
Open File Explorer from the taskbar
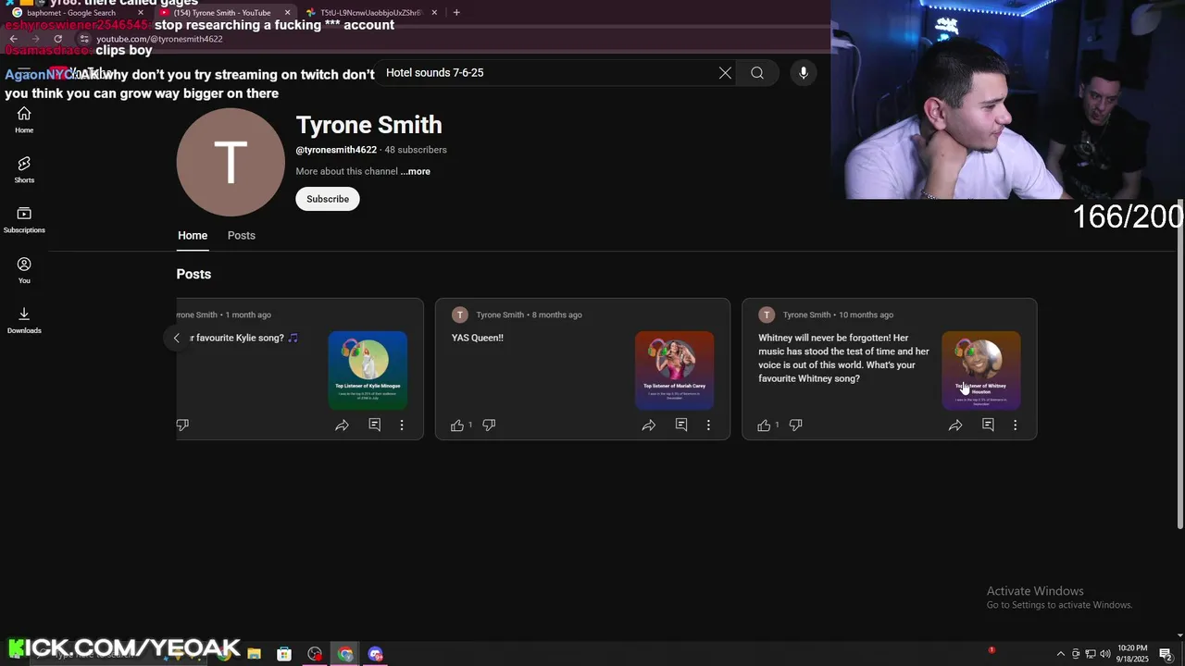pos(254,654)
